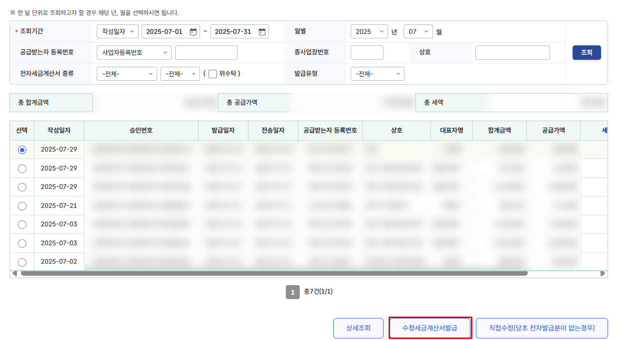
Task: Click the 상세조회 button
Action: coord(358,329)
